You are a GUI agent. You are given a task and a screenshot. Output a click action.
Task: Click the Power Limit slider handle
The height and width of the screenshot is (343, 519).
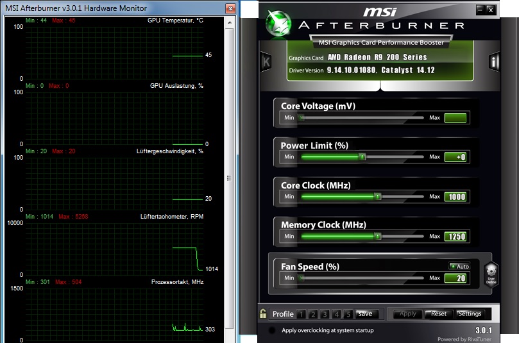(x=362, y=157)
